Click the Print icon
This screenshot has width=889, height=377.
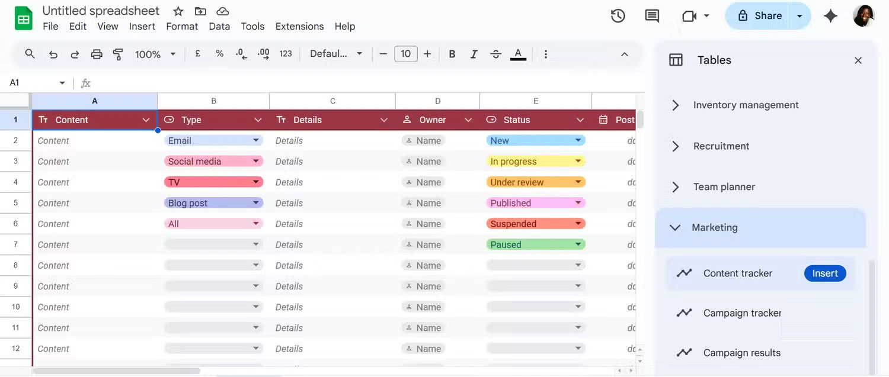point(96,53)
